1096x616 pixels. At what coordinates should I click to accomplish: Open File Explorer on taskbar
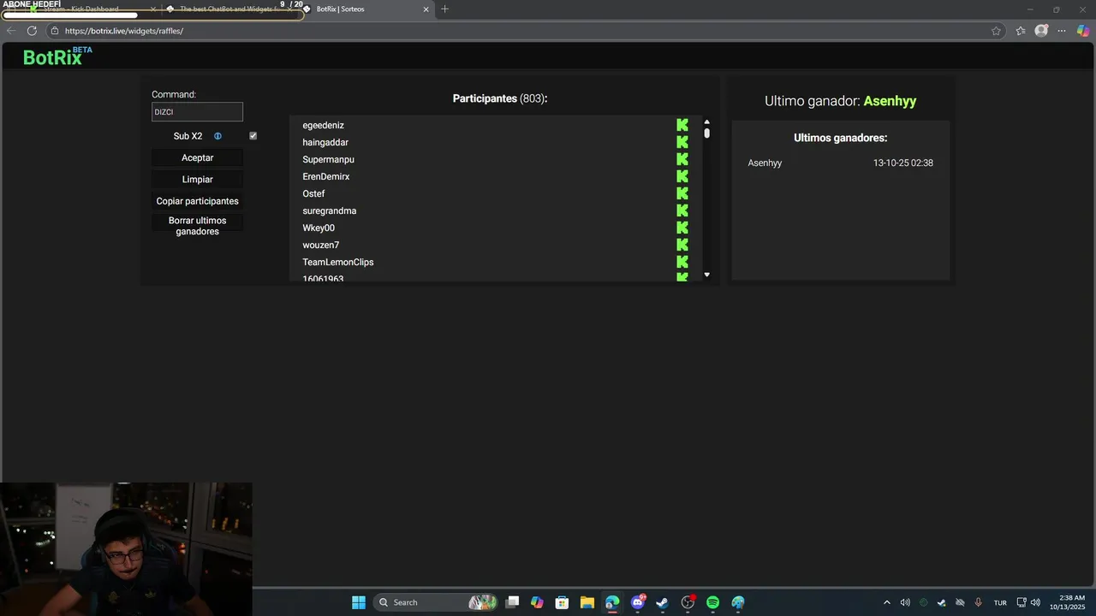[587, 602]
